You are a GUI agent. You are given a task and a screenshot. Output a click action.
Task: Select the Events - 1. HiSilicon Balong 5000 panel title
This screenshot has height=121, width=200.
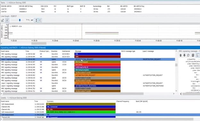pos(14,98)
